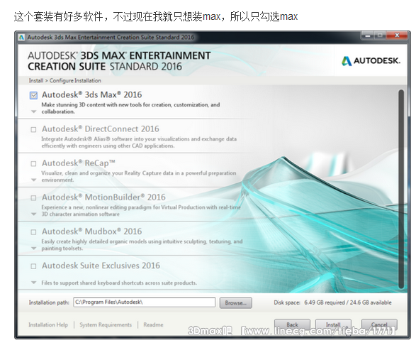Viewport: 416px width, 343px height.
Task: Expand the Mudbox 2016 options arrow
Action: click(x=34, y=249)
